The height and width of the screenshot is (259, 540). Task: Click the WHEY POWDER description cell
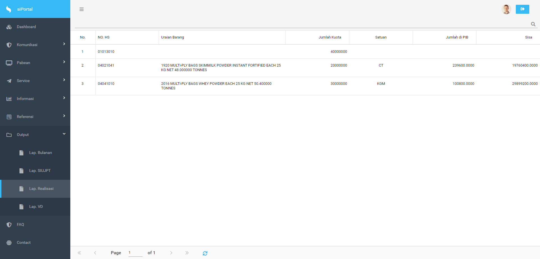click(222, 86)
